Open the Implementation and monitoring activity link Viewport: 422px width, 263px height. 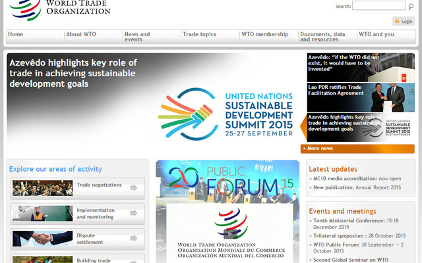click(x=78, y=214)
